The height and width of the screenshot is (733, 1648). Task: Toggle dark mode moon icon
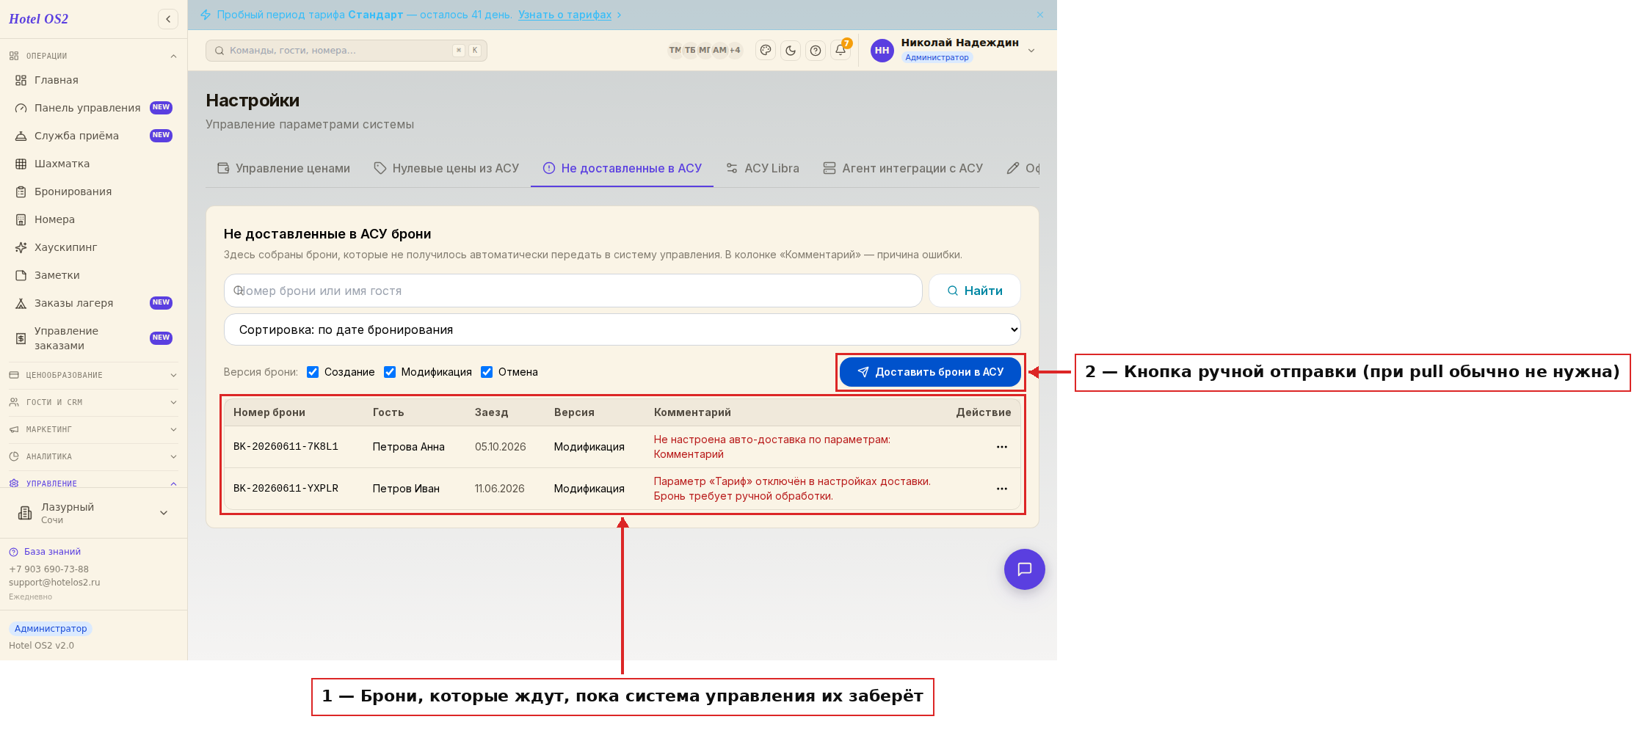[x=791, y=51]
